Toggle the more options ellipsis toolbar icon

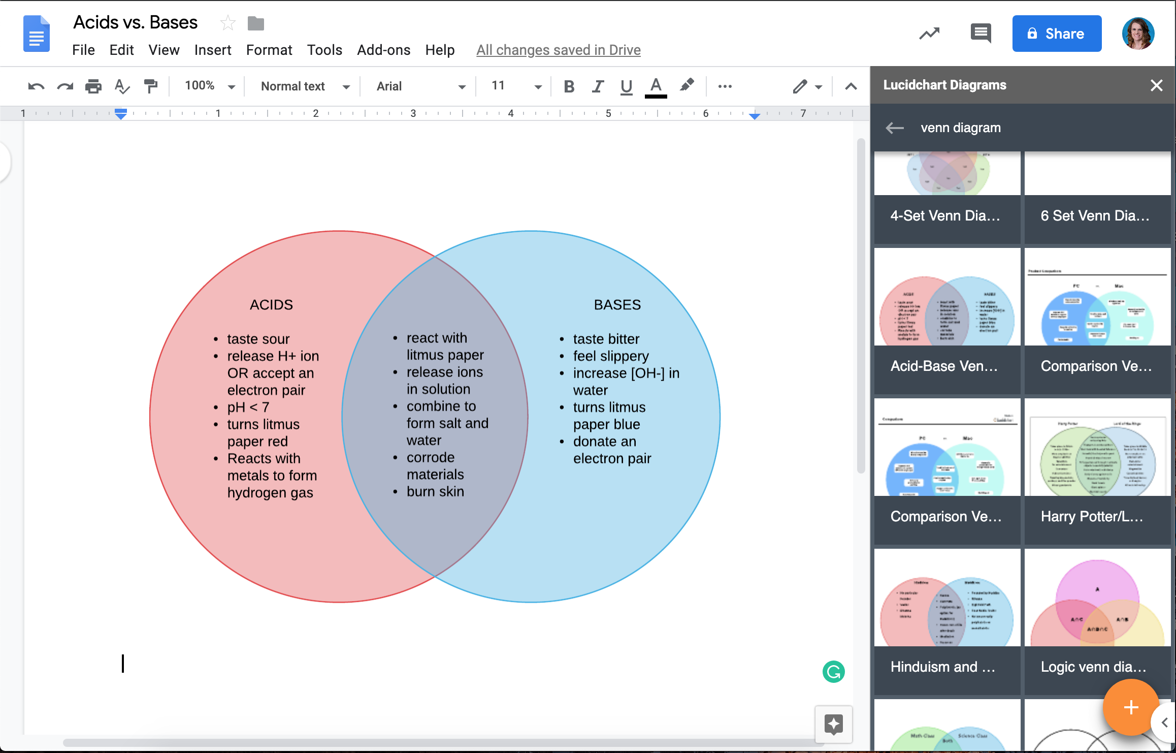(726, 86)
